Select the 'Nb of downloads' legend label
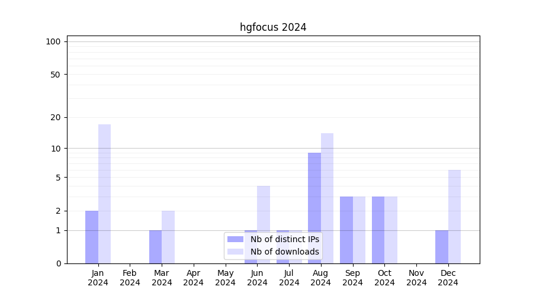 point(284,252)
